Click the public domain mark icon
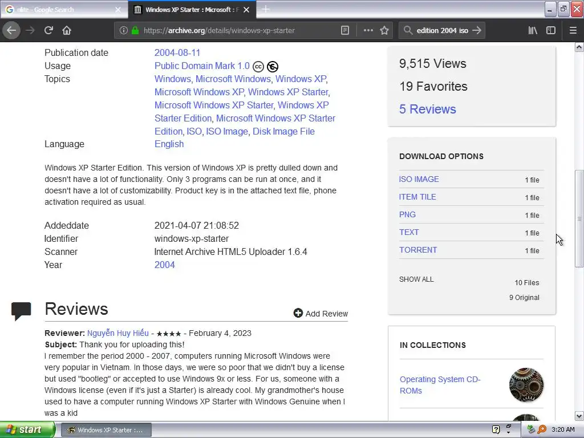The height and width of the screenshot is (438, 584). (x=273, y=67)
